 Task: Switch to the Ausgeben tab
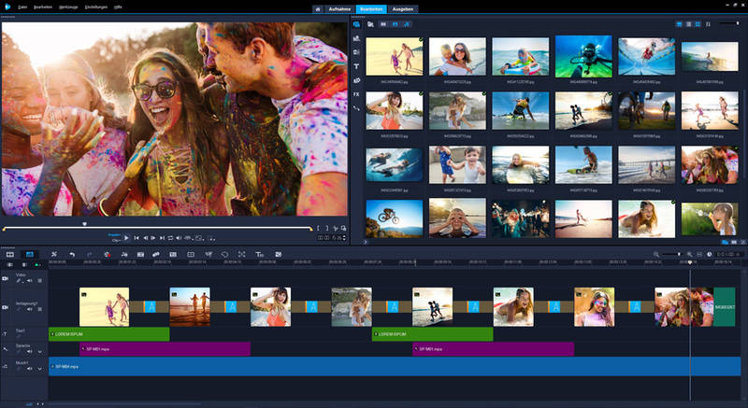tap(403, 9)
